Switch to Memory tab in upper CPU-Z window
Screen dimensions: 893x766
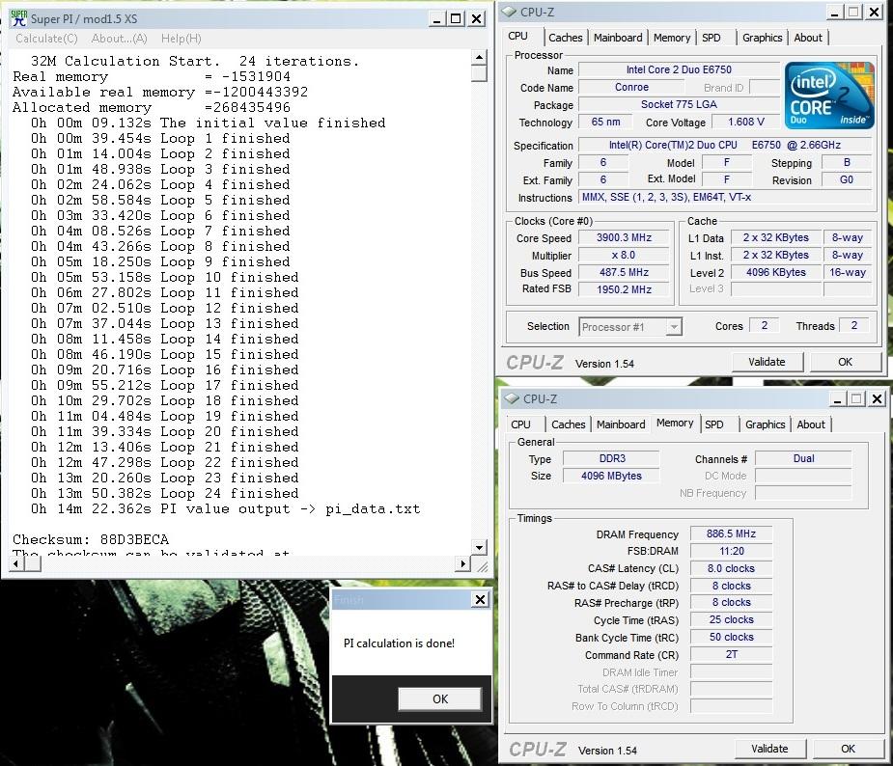(672, 38)
